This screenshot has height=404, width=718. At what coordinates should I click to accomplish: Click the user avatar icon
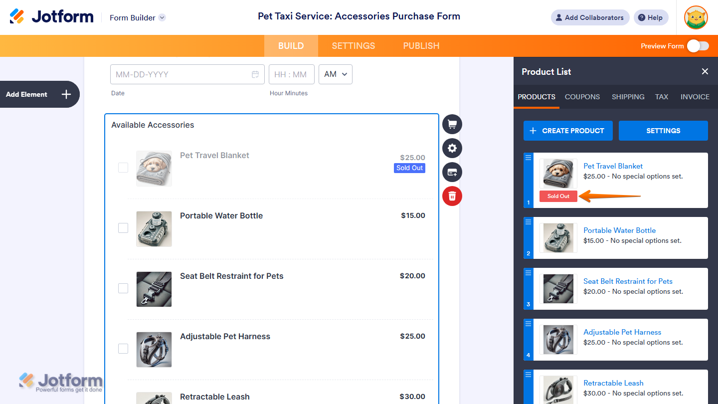696,17
